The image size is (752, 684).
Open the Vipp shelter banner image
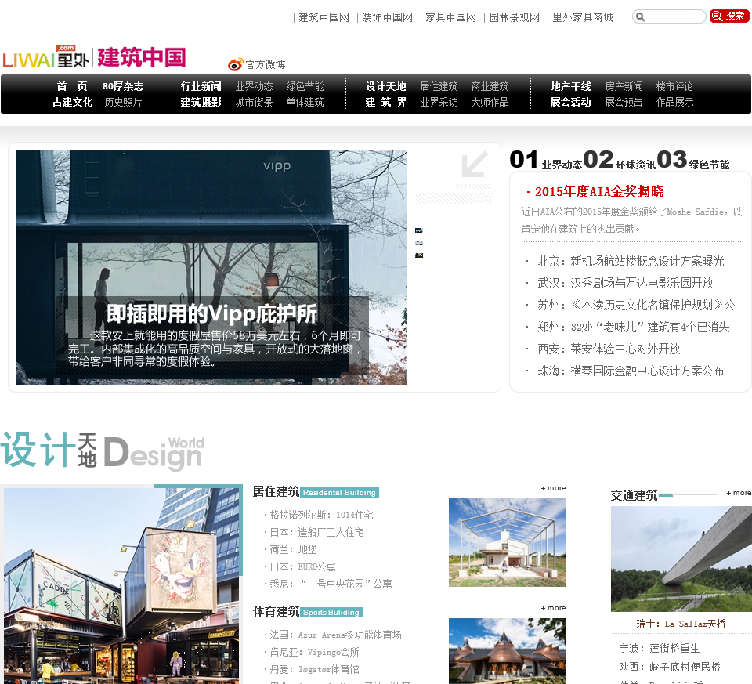tap(211, 267)
